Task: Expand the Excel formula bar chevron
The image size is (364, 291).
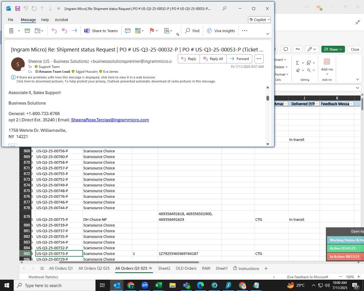Action: coord(357,88)
